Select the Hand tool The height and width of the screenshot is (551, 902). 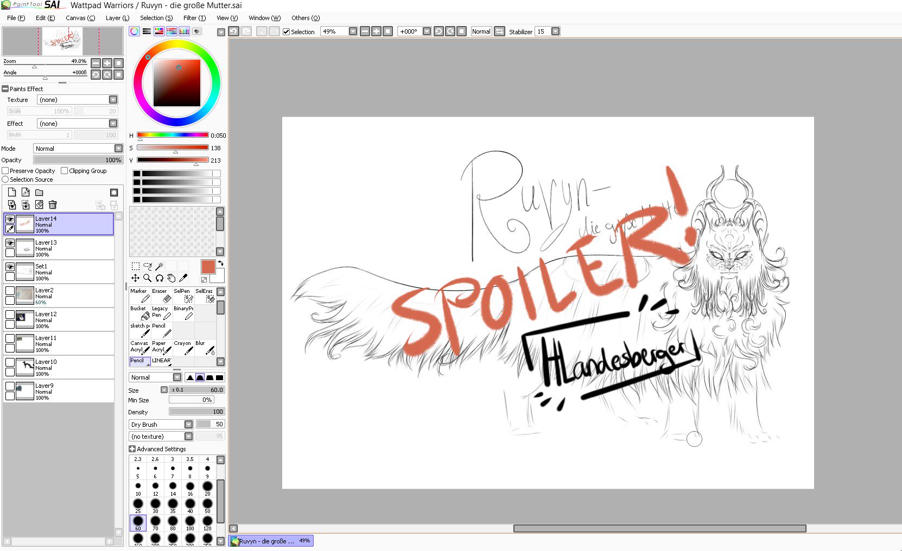pos(171,278)
